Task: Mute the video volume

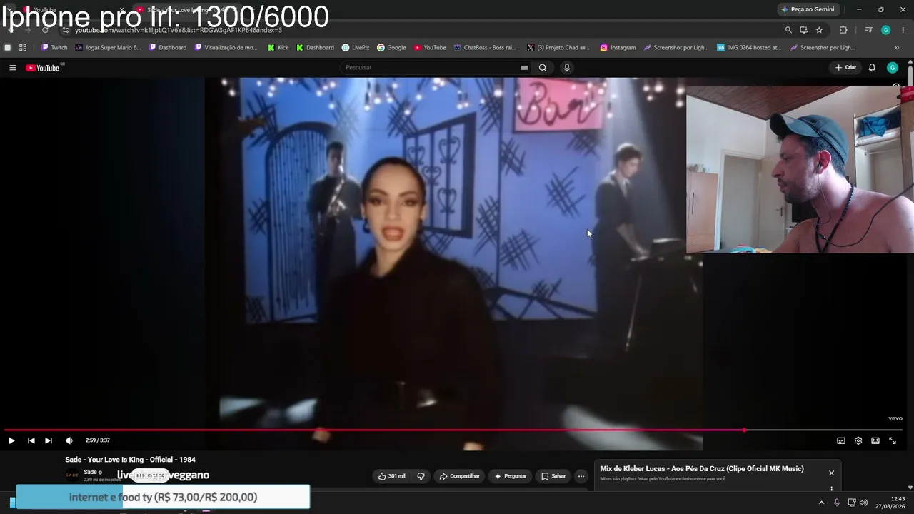Action: coord(69,440)
